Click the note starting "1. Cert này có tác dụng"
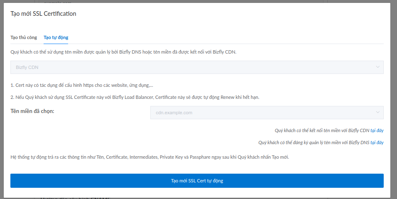The width and height of the screenshot is (397, 199). tap(81, 85)
